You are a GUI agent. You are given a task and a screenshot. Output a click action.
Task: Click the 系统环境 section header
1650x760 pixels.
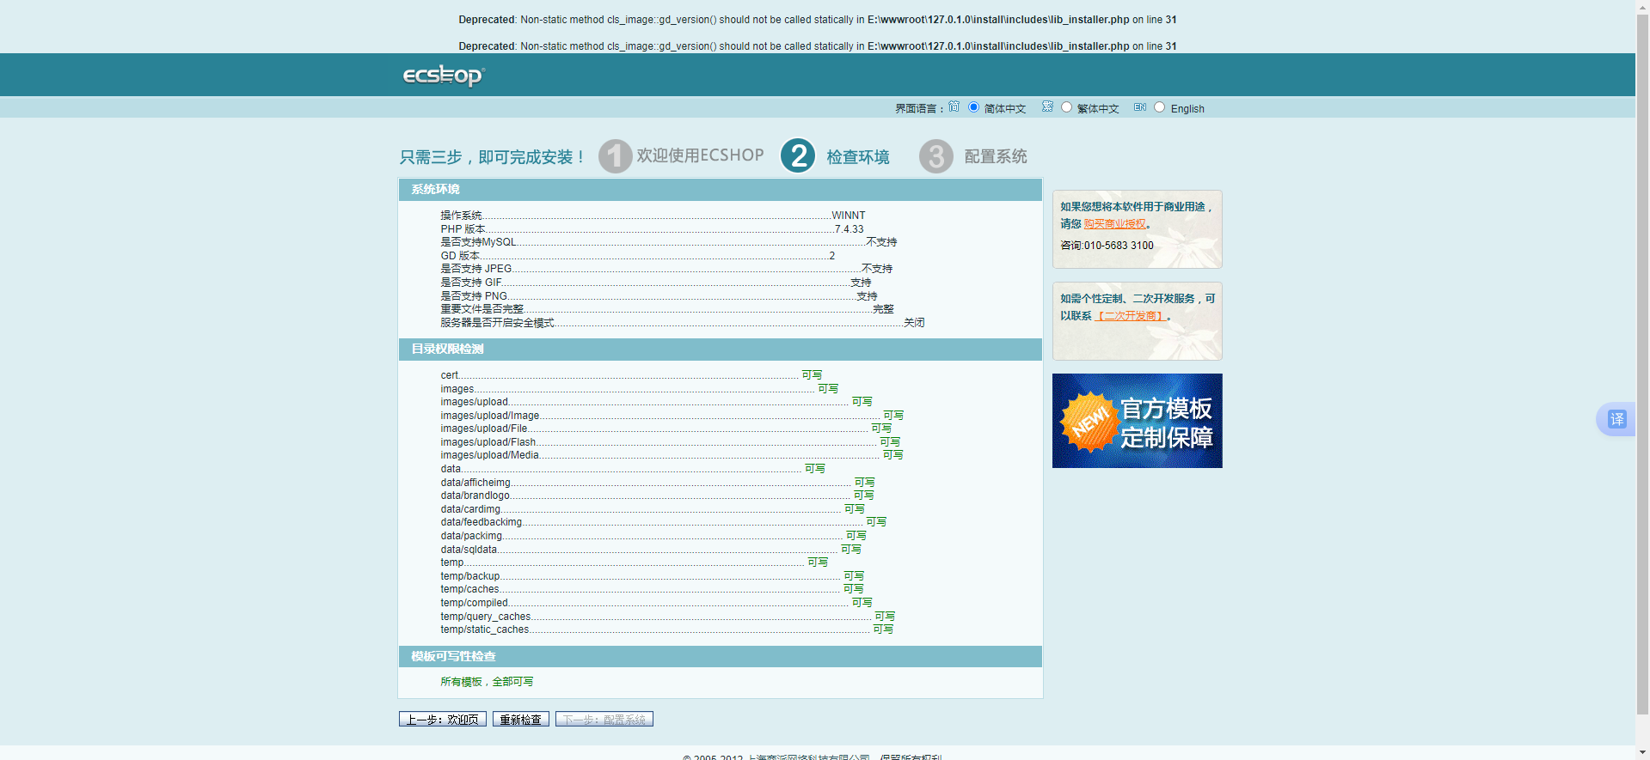pos(721,190)
